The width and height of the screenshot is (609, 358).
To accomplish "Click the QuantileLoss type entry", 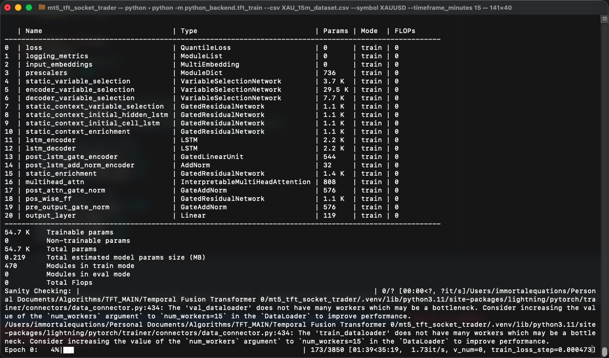I will pos(205,48).
